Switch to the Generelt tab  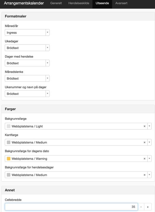point(56,3)
